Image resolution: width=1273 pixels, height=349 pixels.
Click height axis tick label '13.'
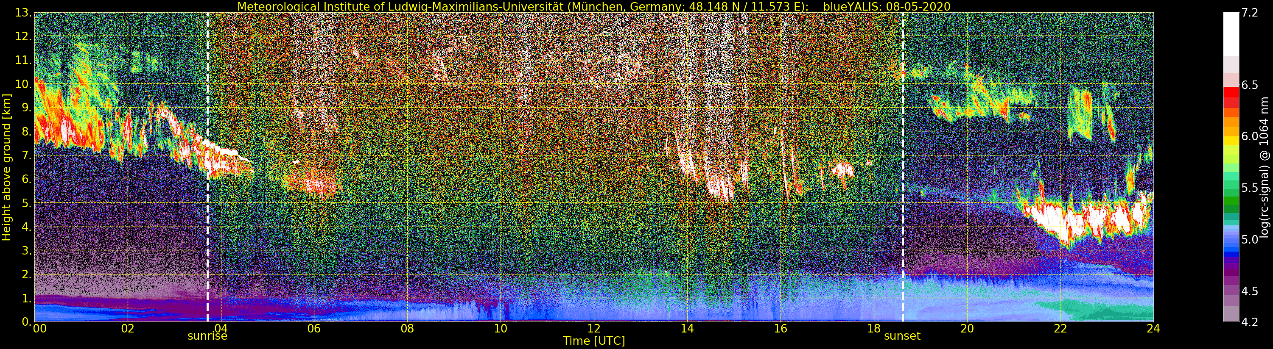coord(24,13)
